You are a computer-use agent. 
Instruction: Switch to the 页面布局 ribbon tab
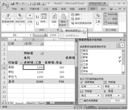(x=35, y=9)
